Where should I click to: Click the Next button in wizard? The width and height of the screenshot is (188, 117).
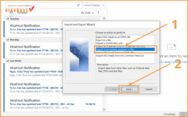point(129,89)
